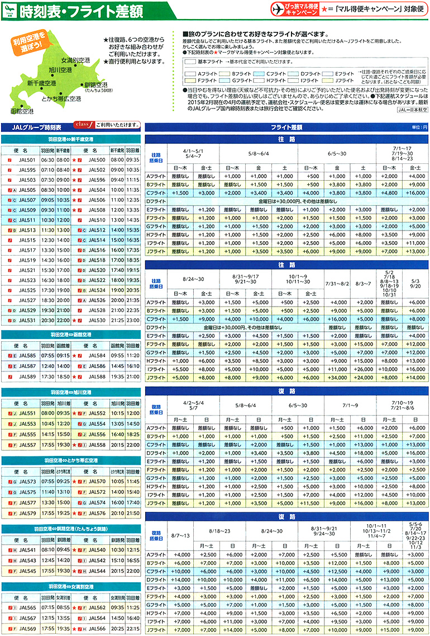Click the red star beside JAL500

point(74,160)
